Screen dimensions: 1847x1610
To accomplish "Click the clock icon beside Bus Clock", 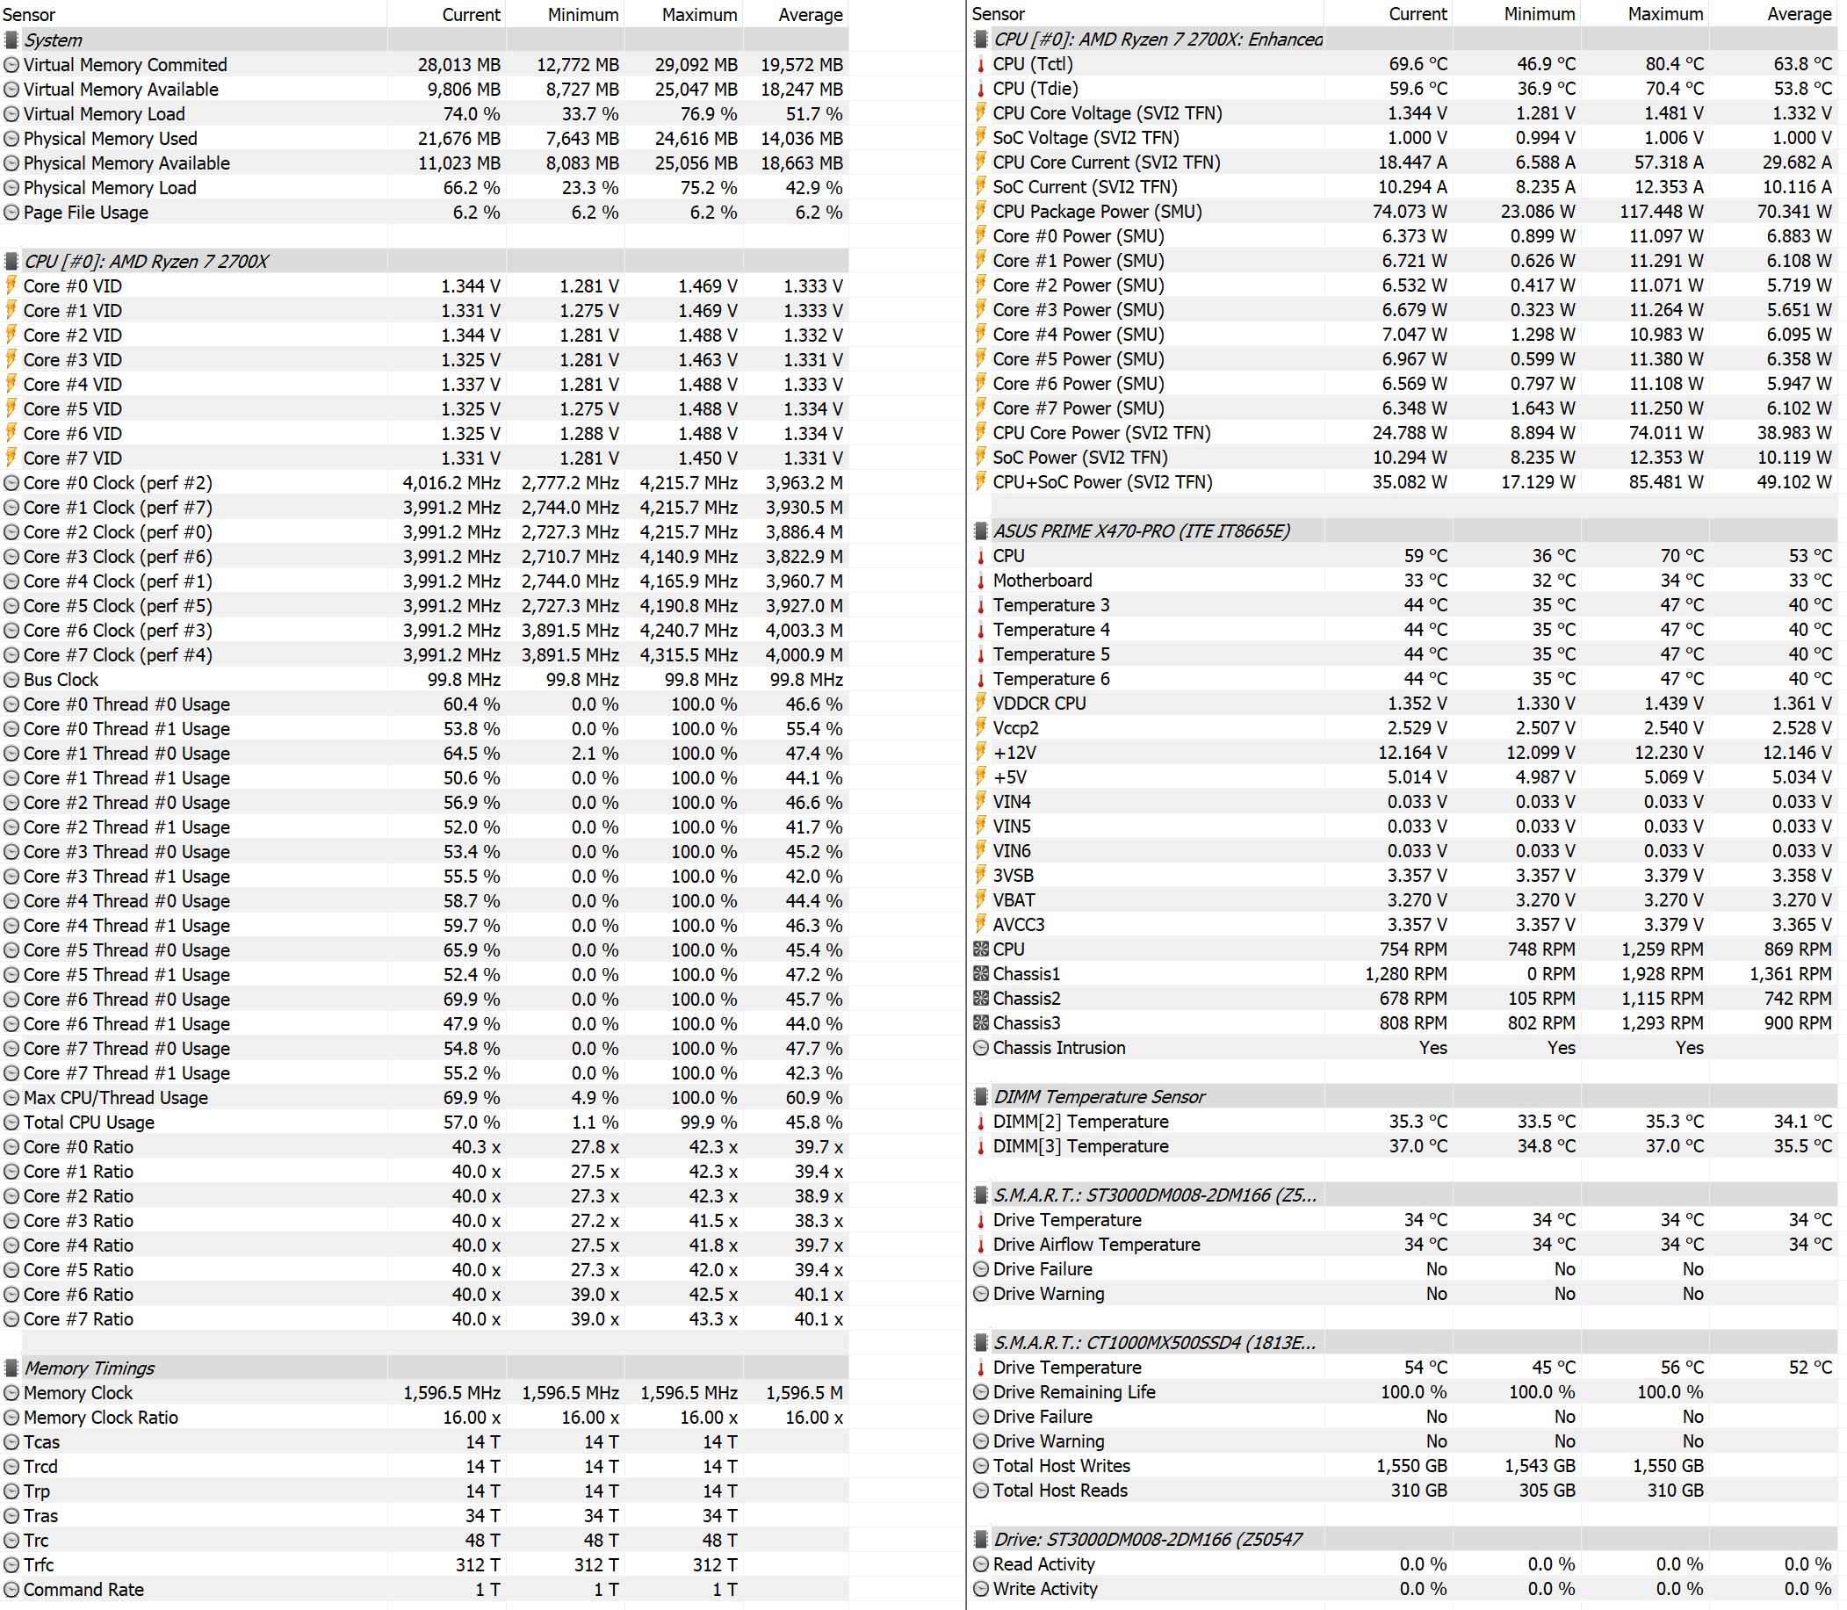I will click(x=11, y=680).
